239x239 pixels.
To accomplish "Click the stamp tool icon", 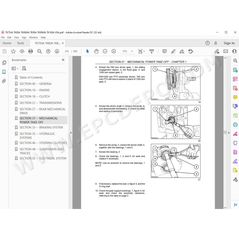I will coord(191,51).
